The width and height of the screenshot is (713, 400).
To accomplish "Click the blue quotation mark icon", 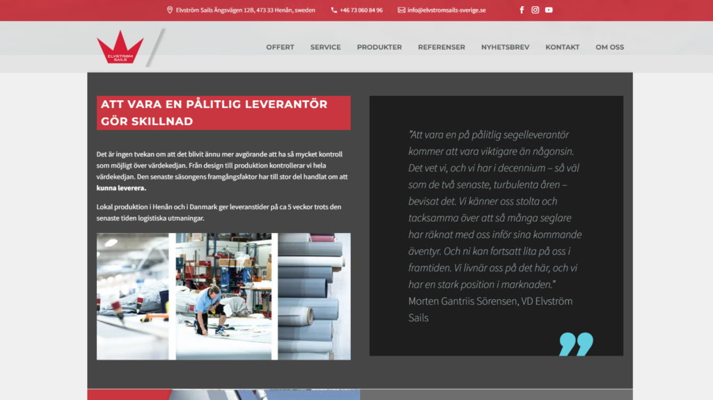I will pyautogui.click(x=576, y=344).
